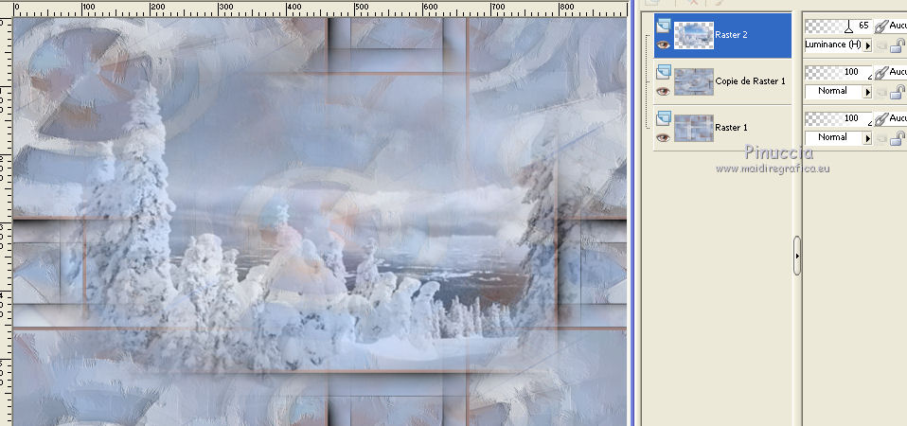Toggle lock transparency padlock on Copie de Raster 1
Viewport: 907px width, 426px height.
[x=898, y=92]
